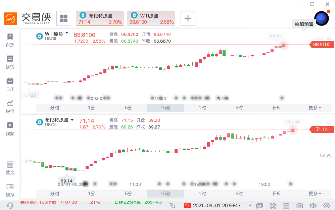Select 分时 timeframe on WTI chart
Viewport: 335px width, 210px height.
55,108
